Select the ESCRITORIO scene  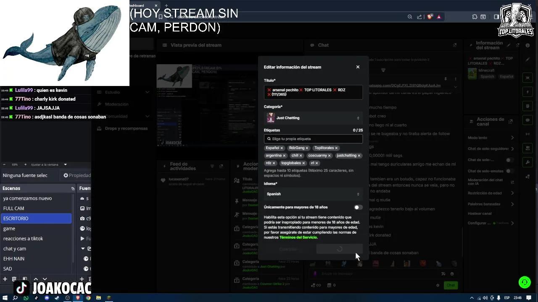click(36, 219)
